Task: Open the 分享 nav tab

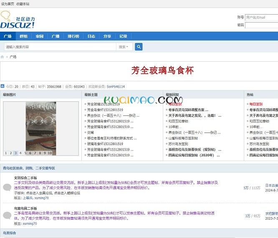Action: (107, 36)
